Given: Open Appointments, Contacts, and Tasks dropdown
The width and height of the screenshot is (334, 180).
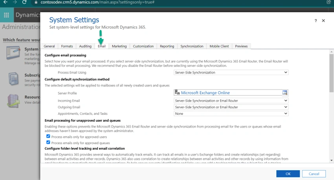Looking at the screenshot, I should coord(231,114).
